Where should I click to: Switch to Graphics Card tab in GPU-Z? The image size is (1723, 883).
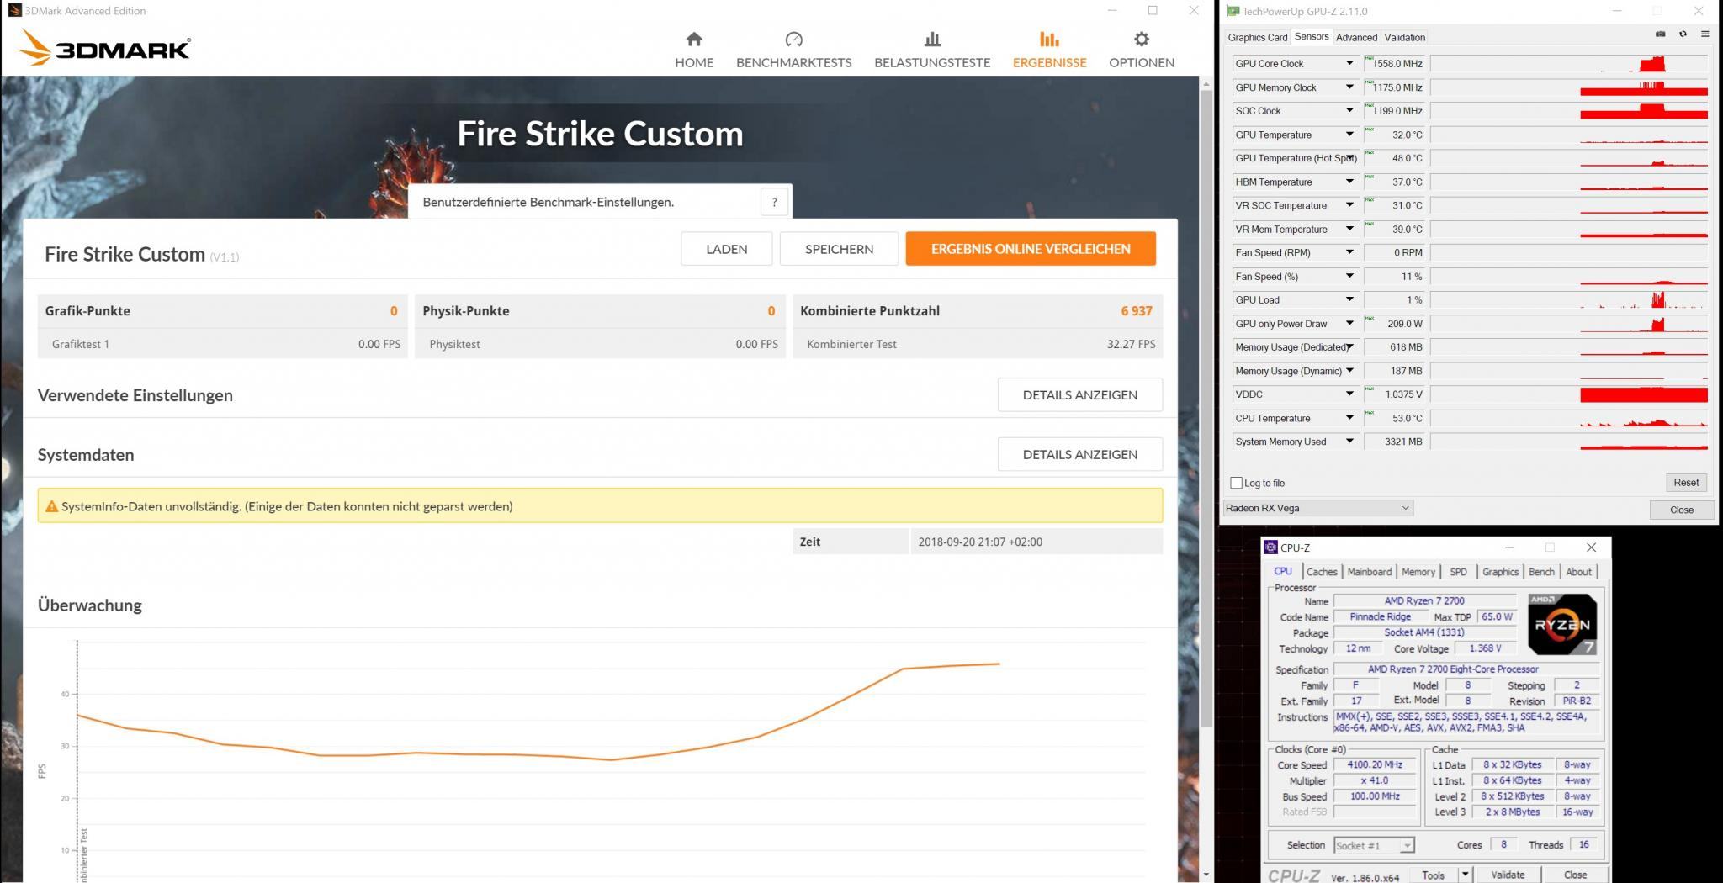(x=1257, y=37)
